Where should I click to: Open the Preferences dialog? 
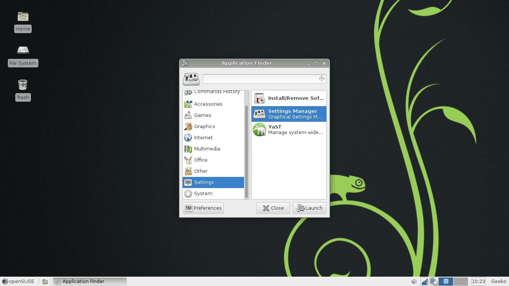click(x=203, y=208)
